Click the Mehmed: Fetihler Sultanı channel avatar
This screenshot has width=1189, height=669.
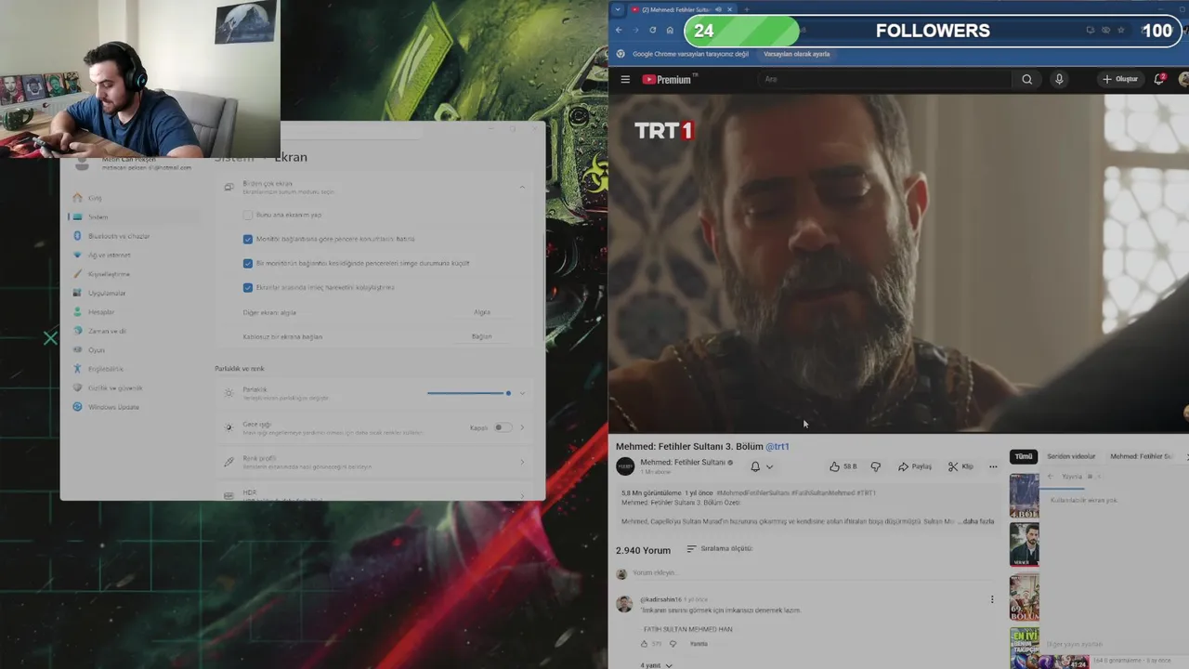coord(625,466)
